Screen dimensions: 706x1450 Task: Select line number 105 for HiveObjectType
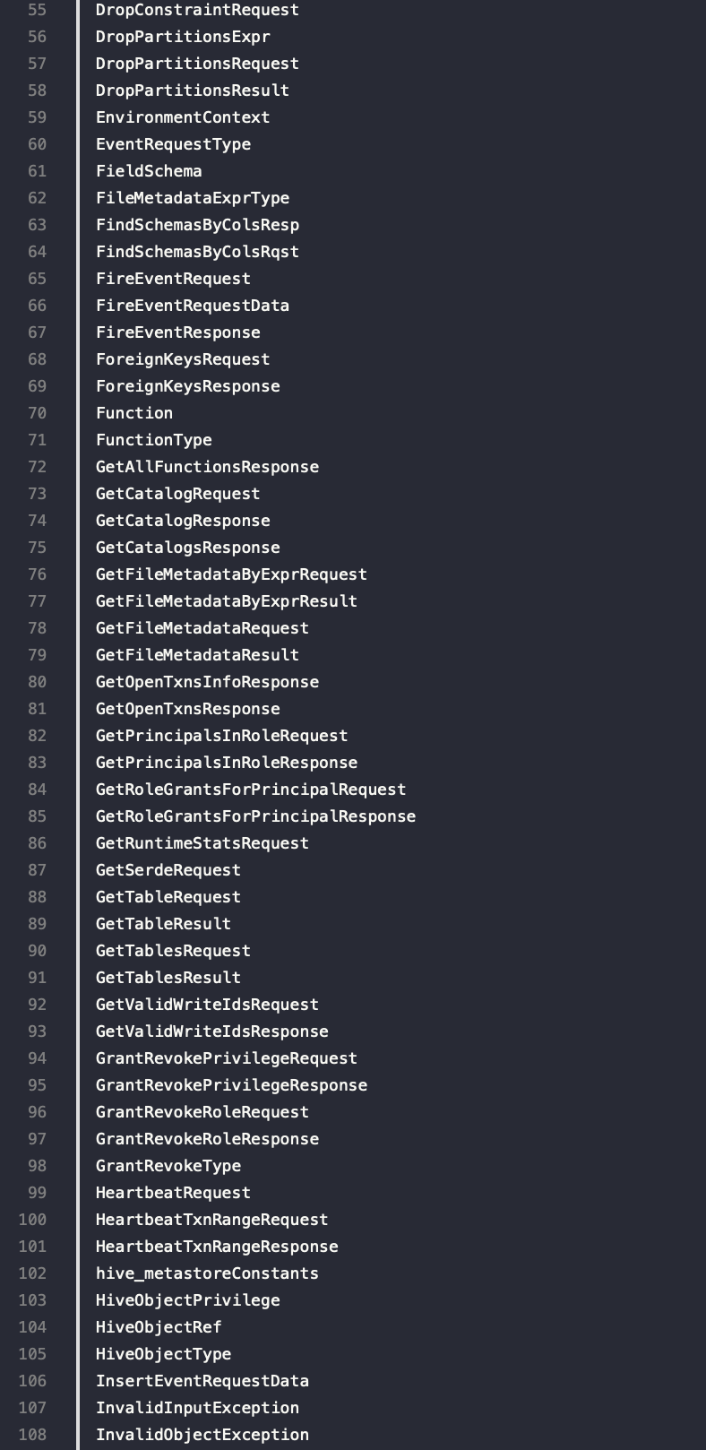[x=33, y=1354]
